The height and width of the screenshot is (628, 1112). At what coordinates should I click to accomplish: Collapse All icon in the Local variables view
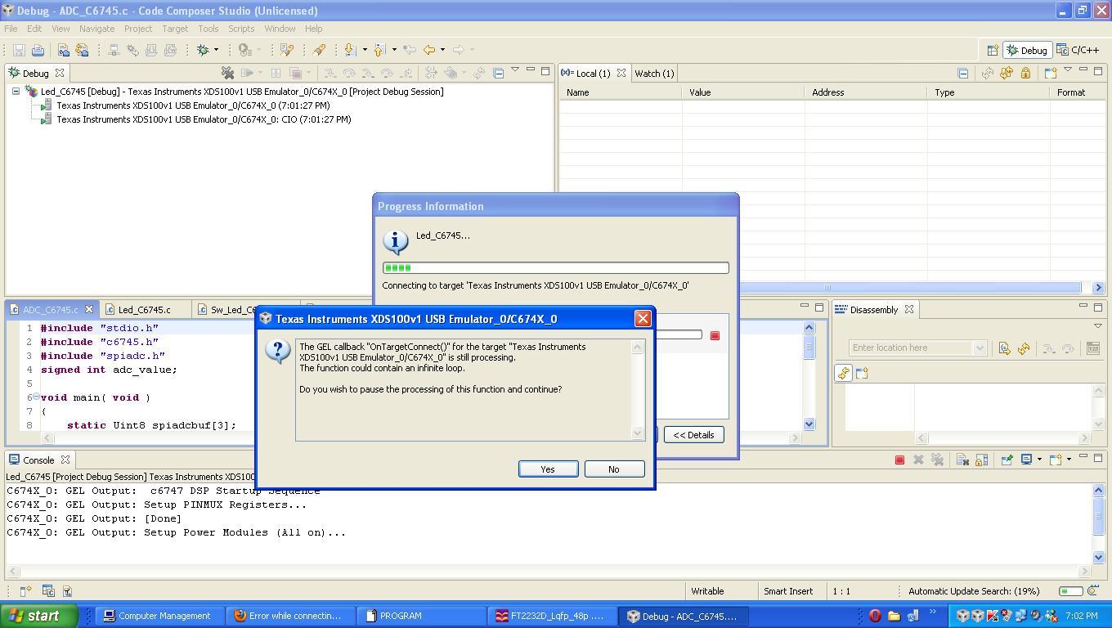coord(962,74)
